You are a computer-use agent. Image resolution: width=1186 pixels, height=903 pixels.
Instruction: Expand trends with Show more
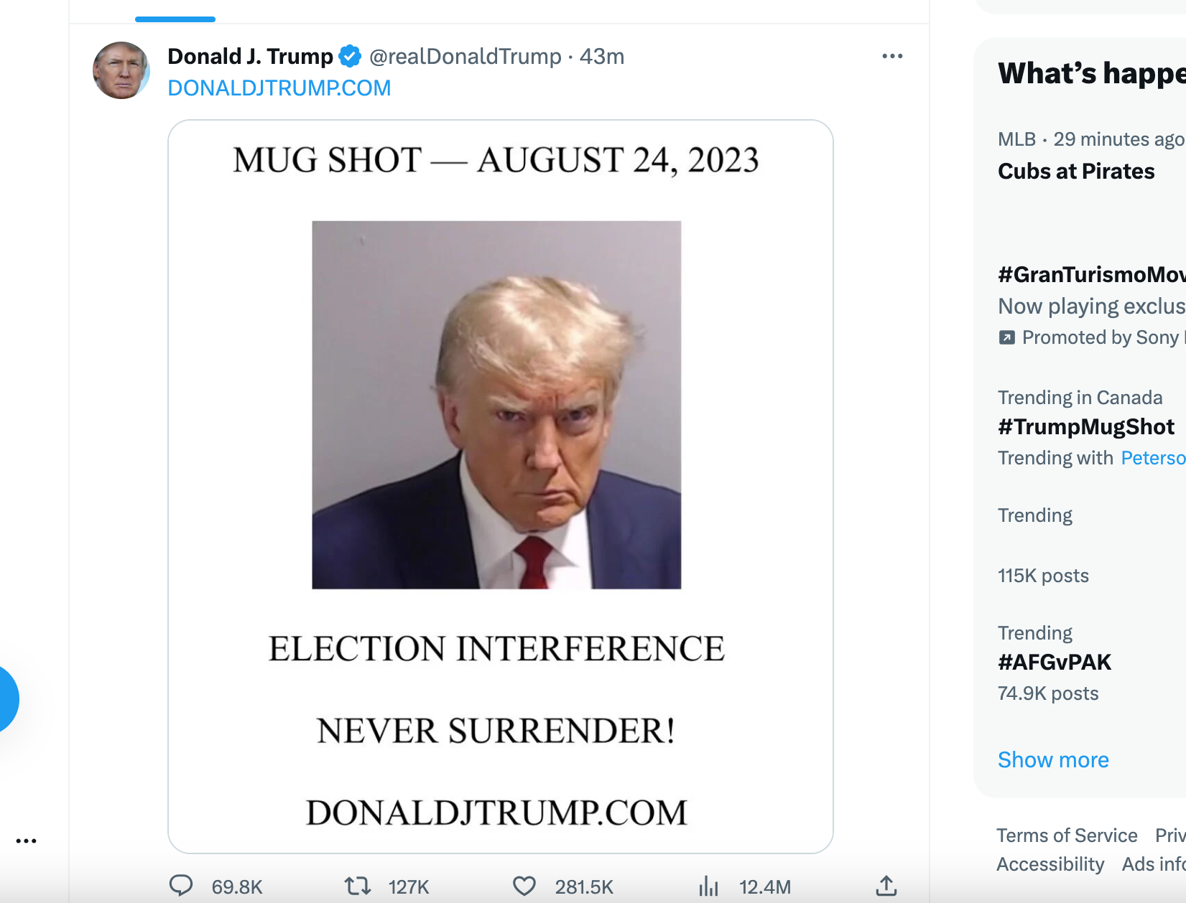pyautogui.click(x=1053, y=759)
